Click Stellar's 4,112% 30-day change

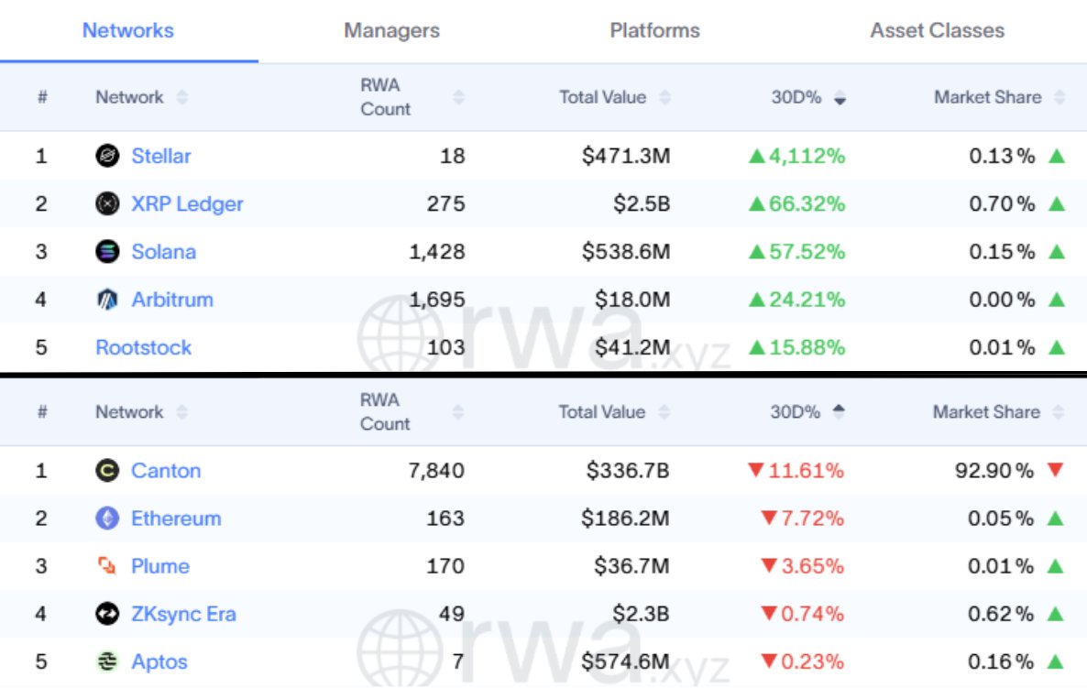pos(797,156)
